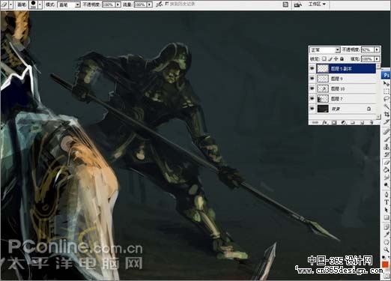Enable airbrush mode in options bar
391x281 pixels.
[159, 4]
